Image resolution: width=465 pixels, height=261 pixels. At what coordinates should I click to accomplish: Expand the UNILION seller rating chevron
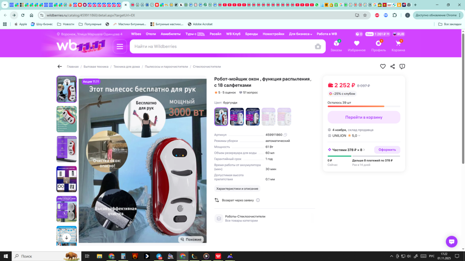pos(359,136)
